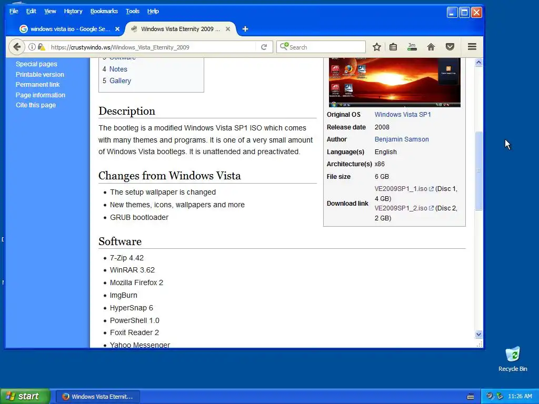Open the Windows start button

point(25,397)
